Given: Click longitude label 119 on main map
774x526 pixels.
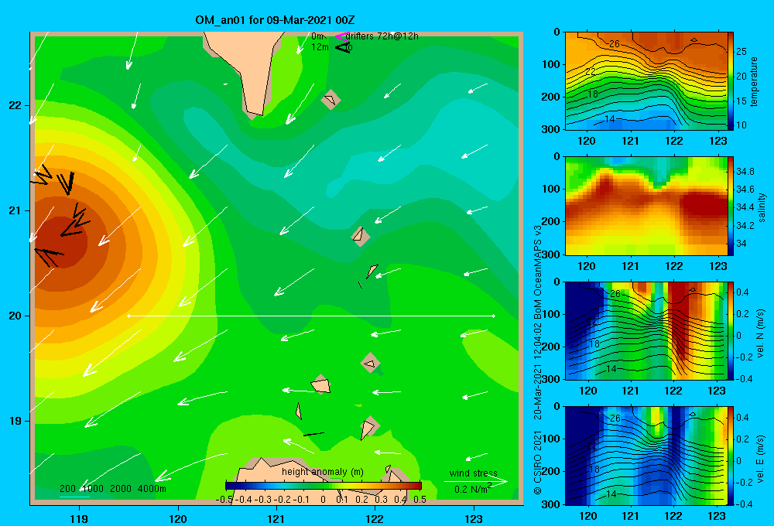Looking at the screenshot, I should click(x=80, y=518).
